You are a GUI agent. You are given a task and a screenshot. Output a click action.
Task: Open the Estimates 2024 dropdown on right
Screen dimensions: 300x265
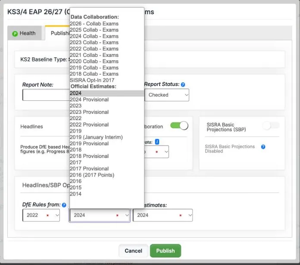click(162, 215)
